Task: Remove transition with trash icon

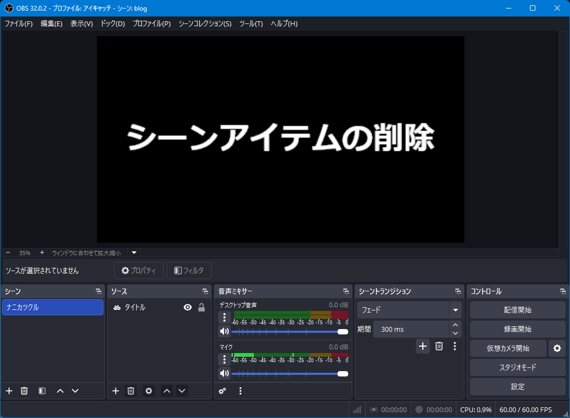Action: pos(439,346)
